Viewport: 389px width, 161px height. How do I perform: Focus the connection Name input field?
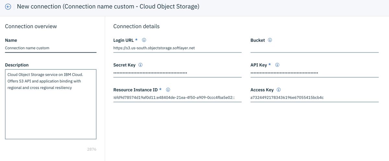click(51, 48)
